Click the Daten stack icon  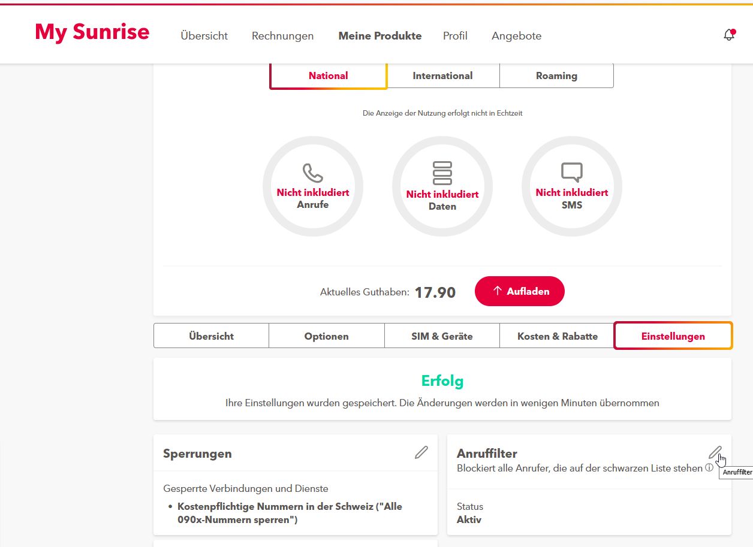click(x=442, y=173)
